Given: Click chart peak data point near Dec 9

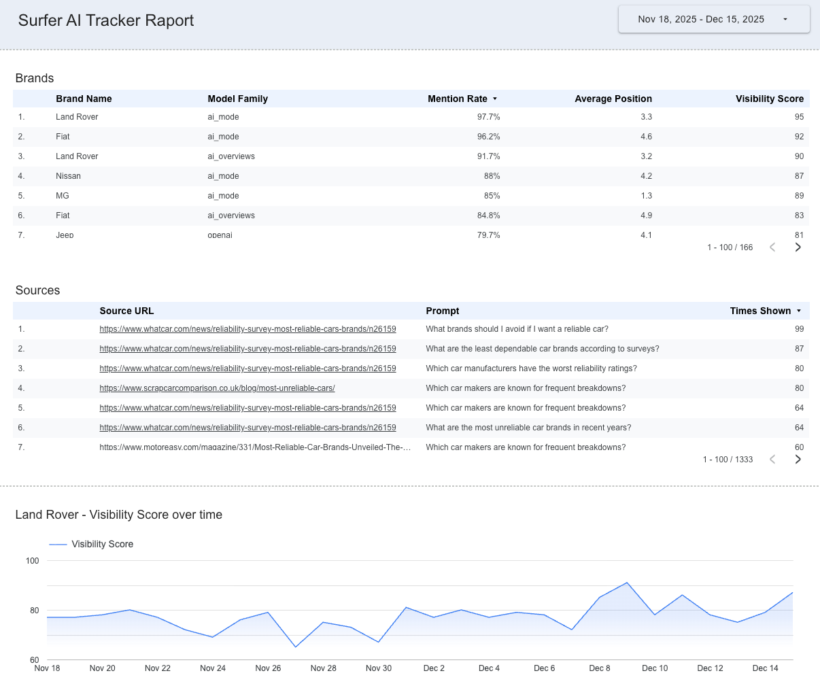Looking at the screenshot, I should pyautogui.click(x=627, y=583).
